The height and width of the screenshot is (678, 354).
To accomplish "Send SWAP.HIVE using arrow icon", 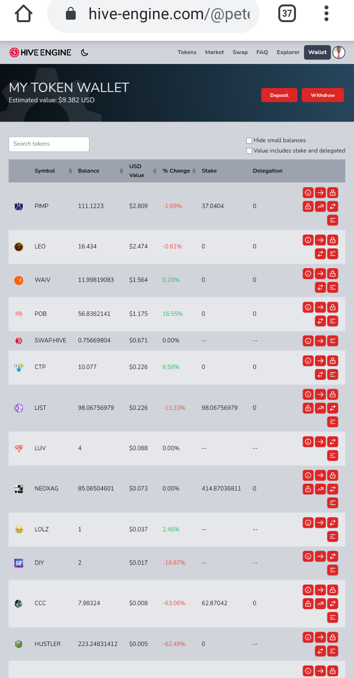I will [x=320, y=340].
